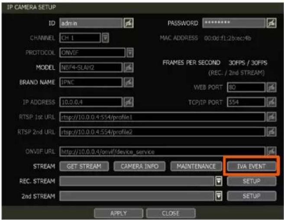
Task: Expand the 2nd STREAM dropdown
Action: tap(219, 196)
